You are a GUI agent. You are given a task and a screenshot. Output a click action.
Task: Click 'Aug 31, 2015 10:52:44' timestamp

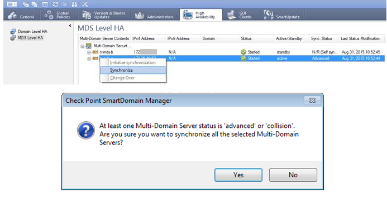pos(361,58)
